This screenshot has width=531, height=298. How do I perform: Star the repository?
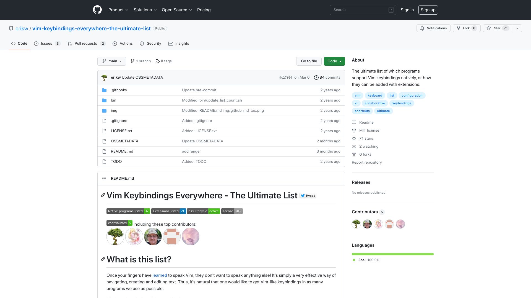pos(498,28)
